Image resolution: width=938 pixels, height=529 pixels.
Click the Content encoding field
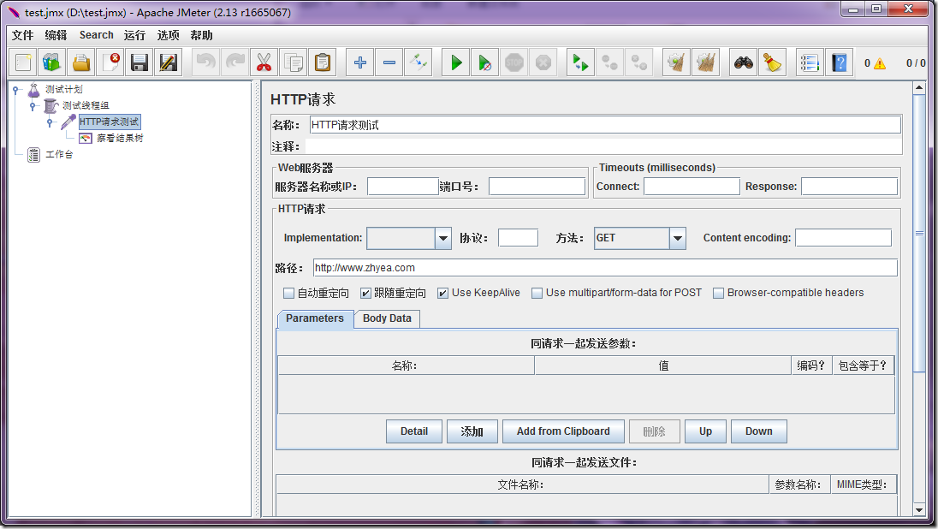coord(844,238)
